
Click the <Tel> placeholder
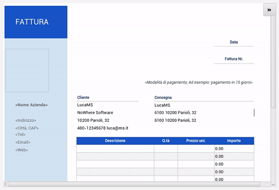20,135
